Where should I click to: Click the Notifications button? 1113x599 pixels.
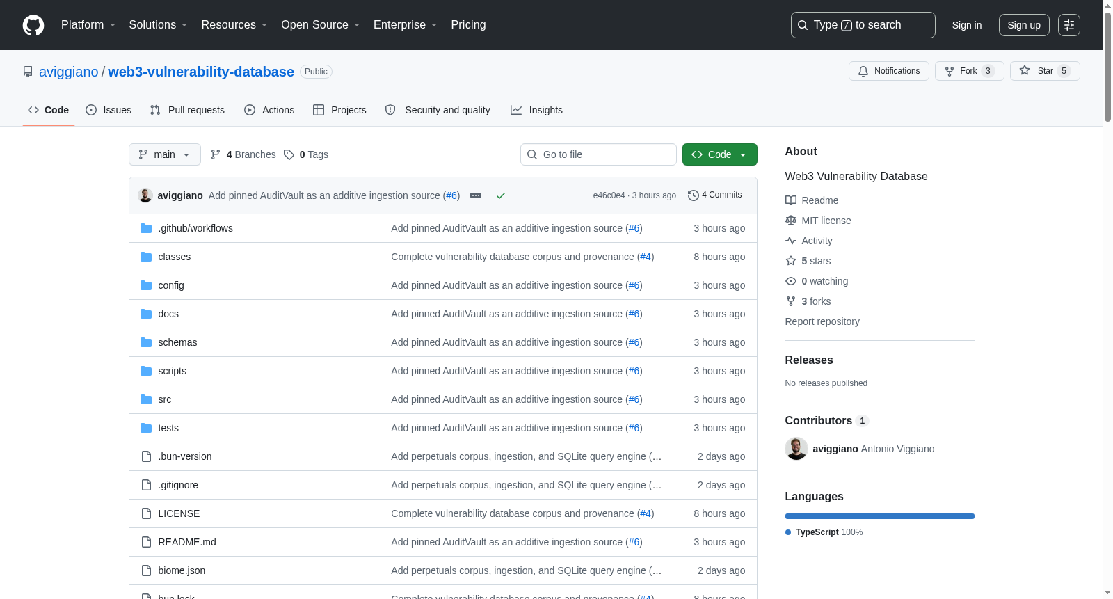click(x=889, y=71)
